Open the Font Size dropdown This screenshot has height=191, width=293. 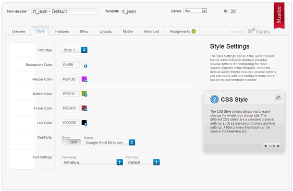click(143, 162)
